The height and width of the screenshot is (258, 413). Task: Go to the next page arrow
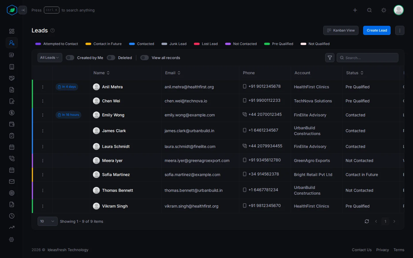(x=394, y=221)
